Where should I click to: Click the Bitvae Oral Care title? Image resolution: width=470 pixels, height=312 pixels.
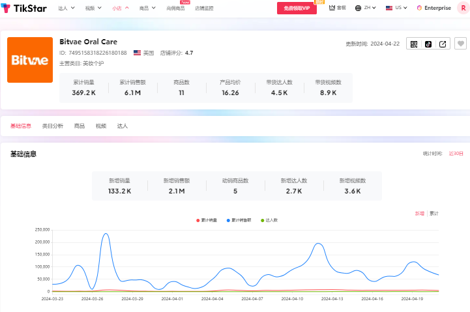coord(88,42)
